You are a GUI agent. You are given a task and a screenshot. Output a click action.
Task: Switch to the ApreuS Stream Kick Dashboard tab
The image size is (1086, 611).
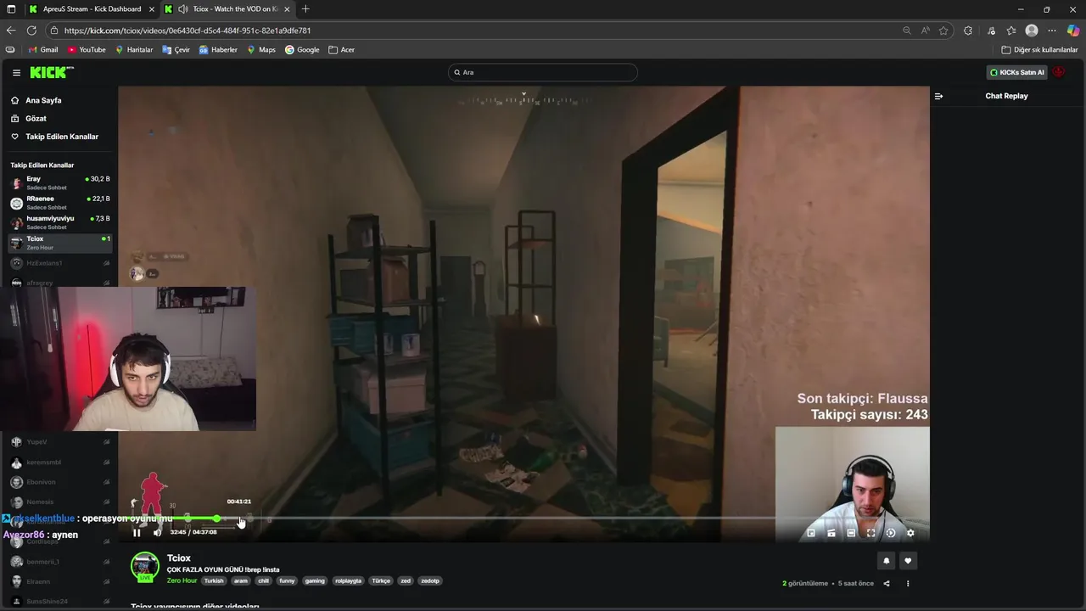(92, 9)
